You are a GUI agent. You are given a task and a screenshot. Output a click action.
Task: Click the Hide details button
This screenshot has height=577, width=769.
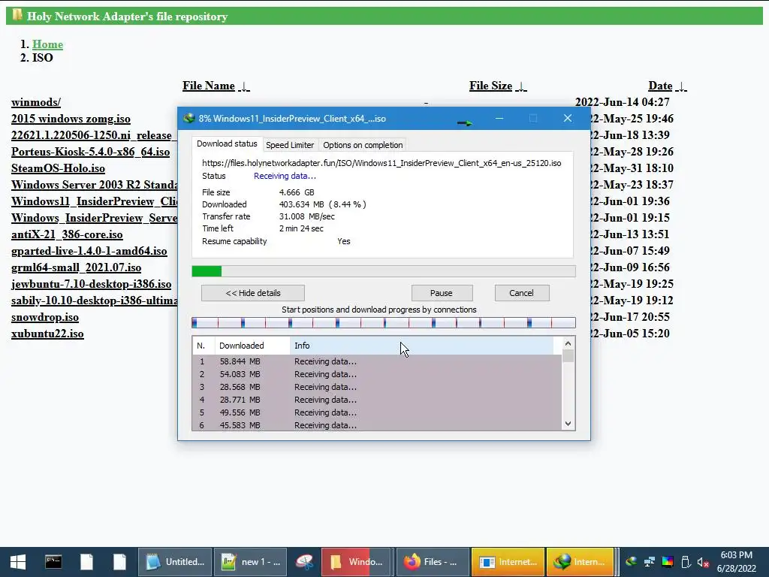pyautogui.click(x=253, y=293)
